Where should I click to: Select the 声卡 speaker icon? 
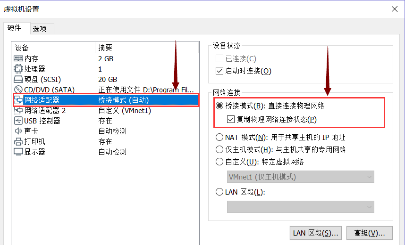coord(18,131)
